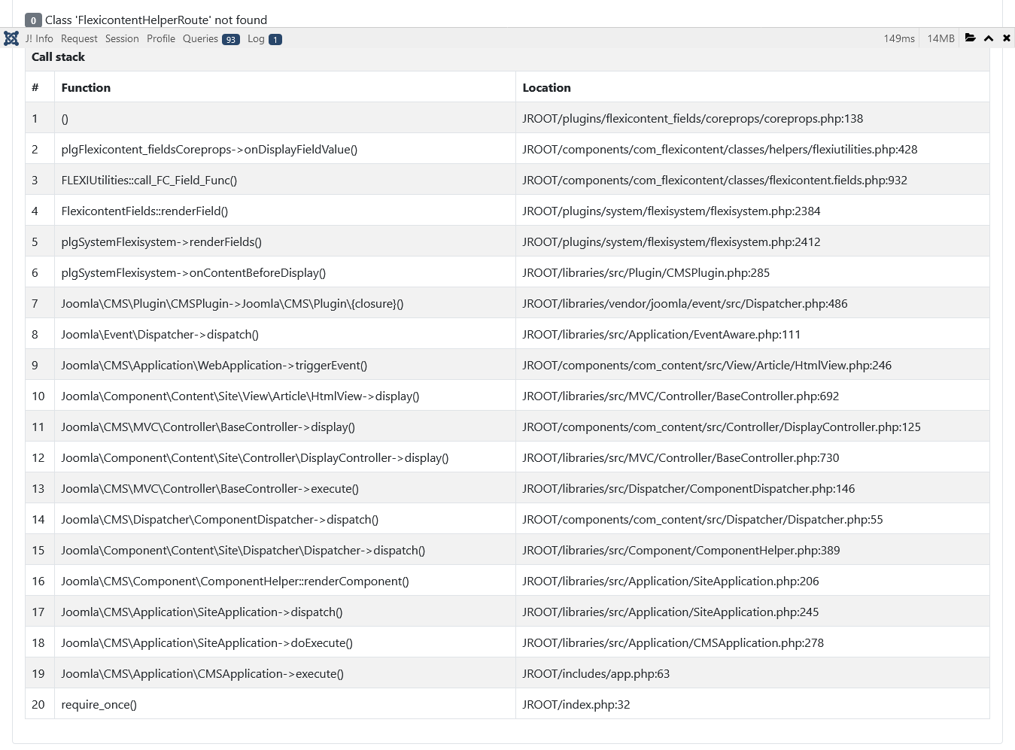View the Log tab
1015x750 pixels.
(256, 38)
